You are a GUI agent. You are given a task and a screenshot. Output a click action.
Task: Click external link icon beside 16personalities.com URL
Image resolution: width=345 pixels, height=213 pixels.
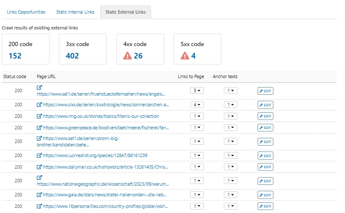(x=39, y=206)
